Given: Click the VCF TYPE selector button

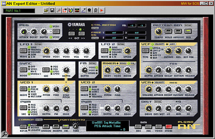Looking at the screenshot, I should 146,51.
